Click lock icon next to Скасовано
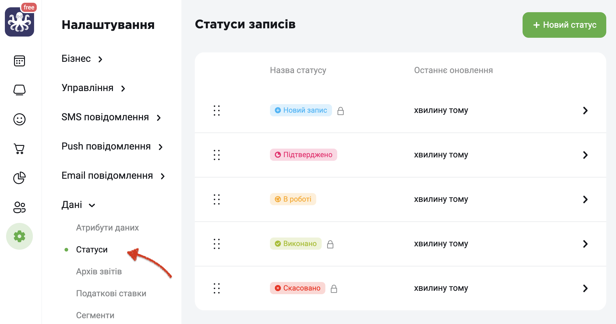Screen dimensions: 616x324 (x=334, y=289)
